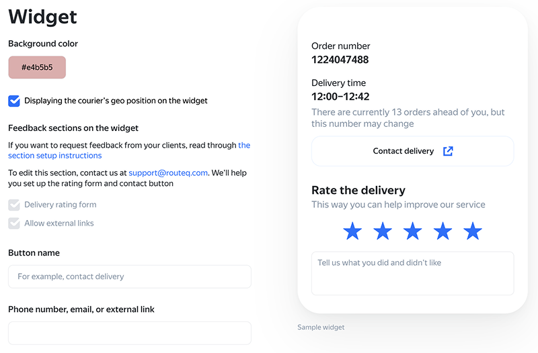This screenshot has width=538, height=353.
Task: Open the section setup instructions link
Action: tap(55, 155)
